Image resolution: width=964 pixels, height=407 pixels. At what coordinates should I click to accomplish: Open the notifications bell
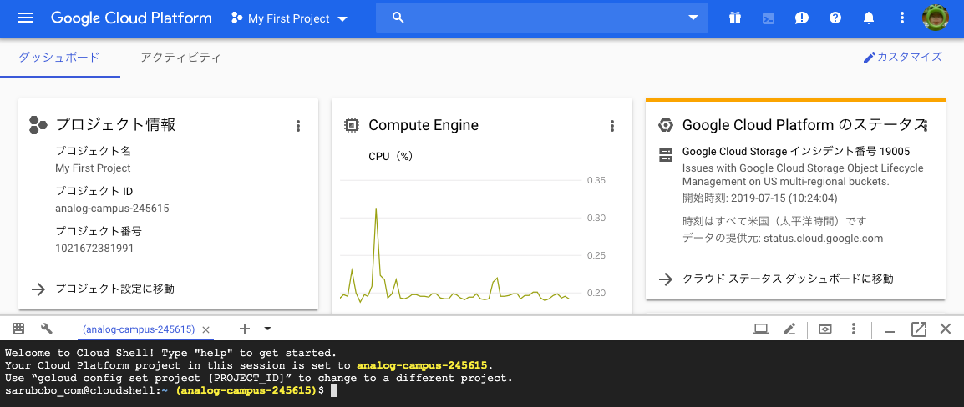pyautogui.click(x=869, y=18)
